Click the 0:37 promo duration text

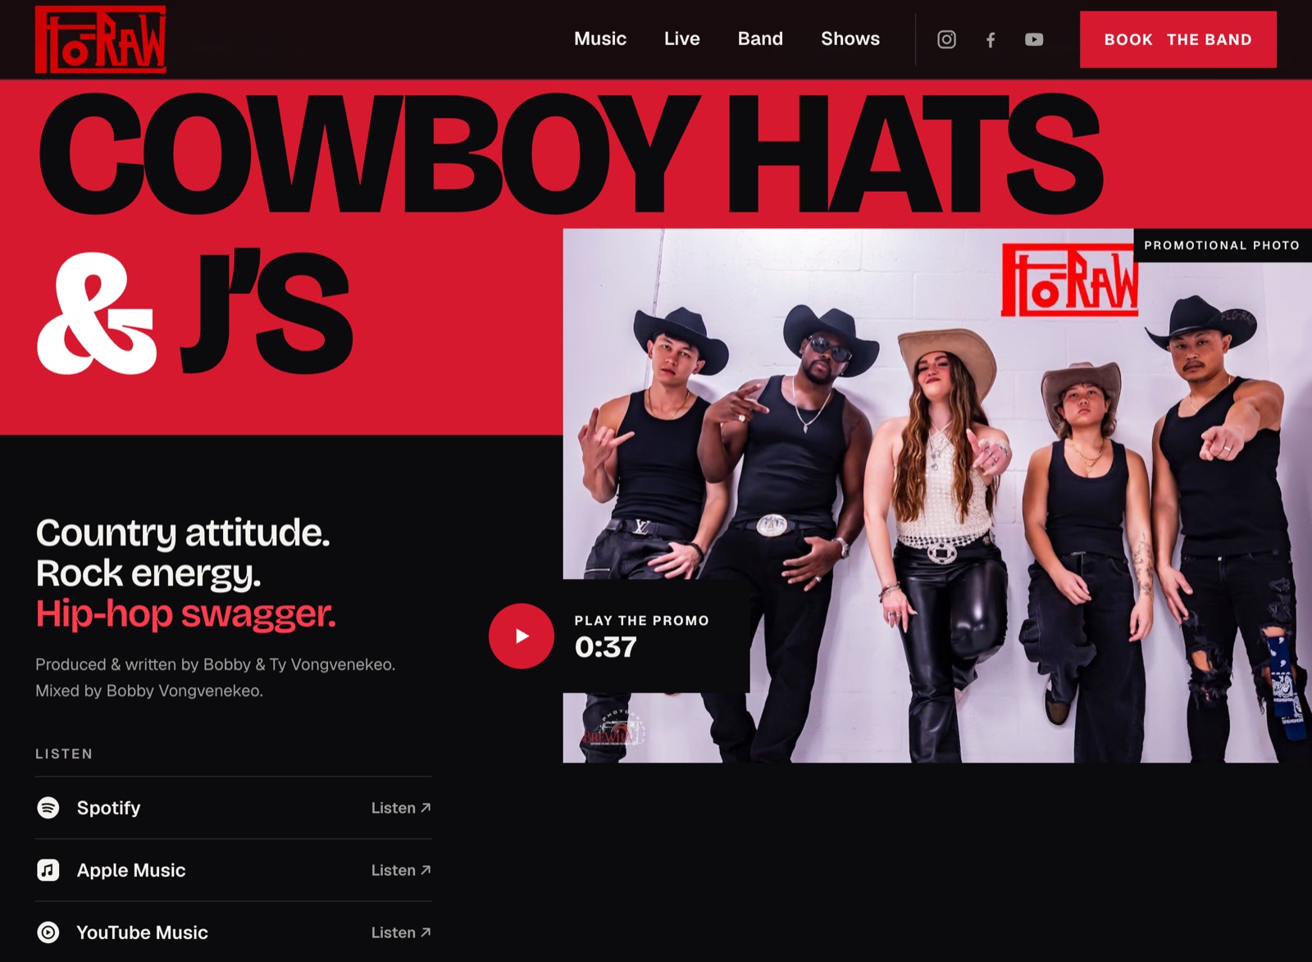tap(606, 647)
